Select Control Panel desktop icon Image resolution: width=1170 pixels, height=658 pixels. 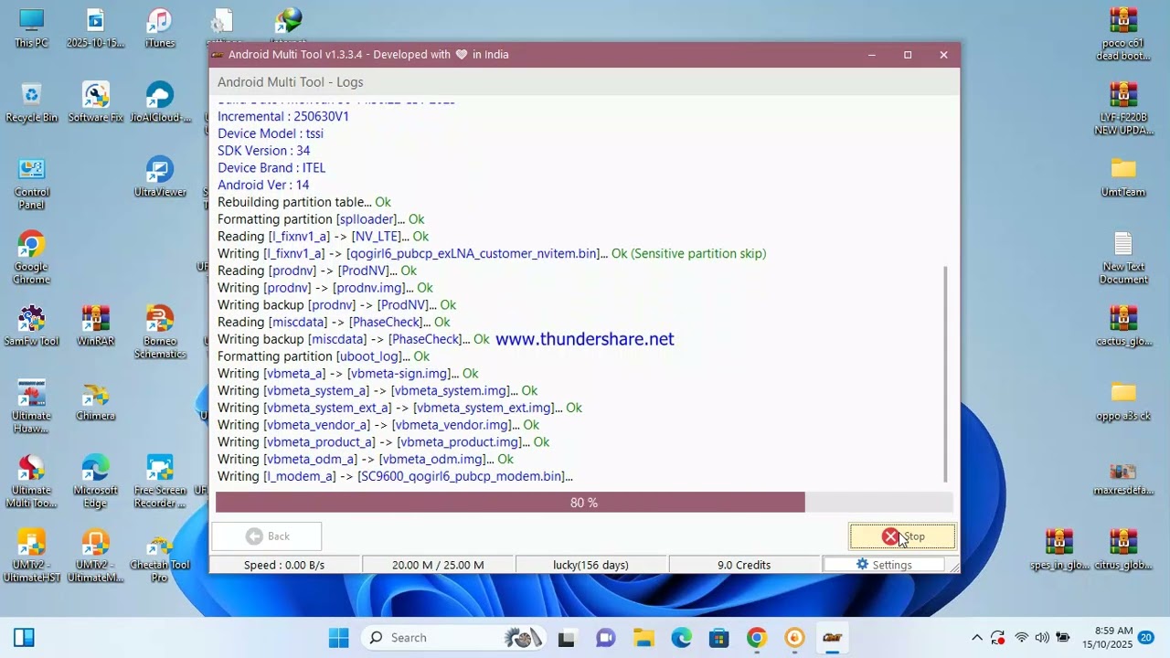31,183
